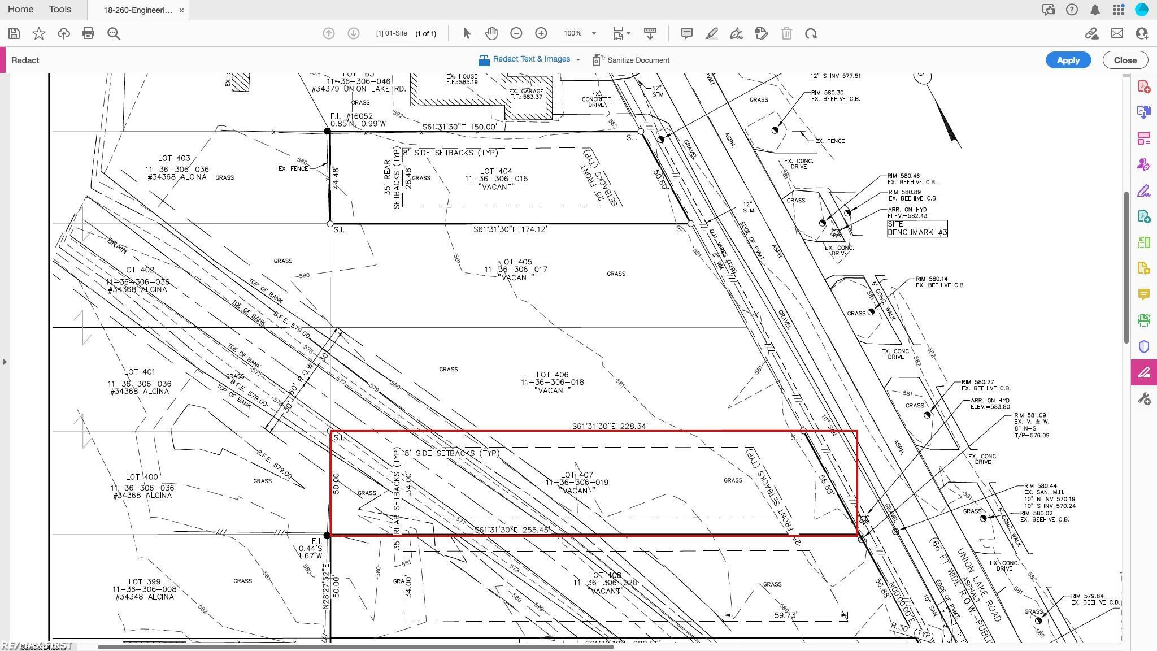1157x651 pixels.
Task: Open the Tools tab
Action: click(x=60, y=10)
